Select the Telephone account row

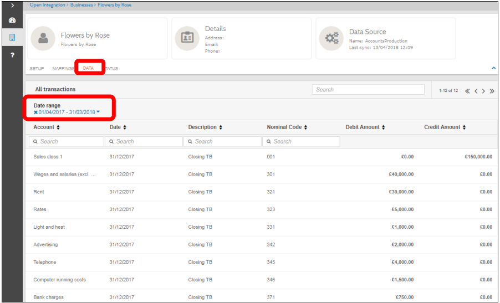tap(262, 262)
